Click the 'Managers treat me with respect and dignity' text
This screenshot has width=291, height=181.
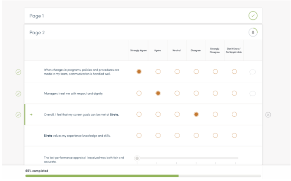click(x=74, y=94)
